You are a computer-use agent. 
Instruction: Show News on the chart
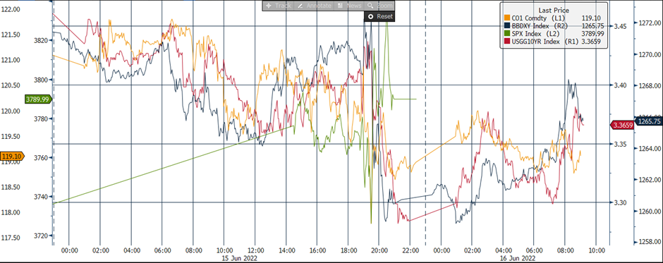pyautogui.click(x=349, y=6)
